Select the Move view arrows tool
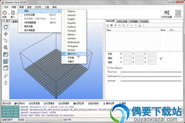The width and height of the screenshot is (185, 123). coord(6,34)
